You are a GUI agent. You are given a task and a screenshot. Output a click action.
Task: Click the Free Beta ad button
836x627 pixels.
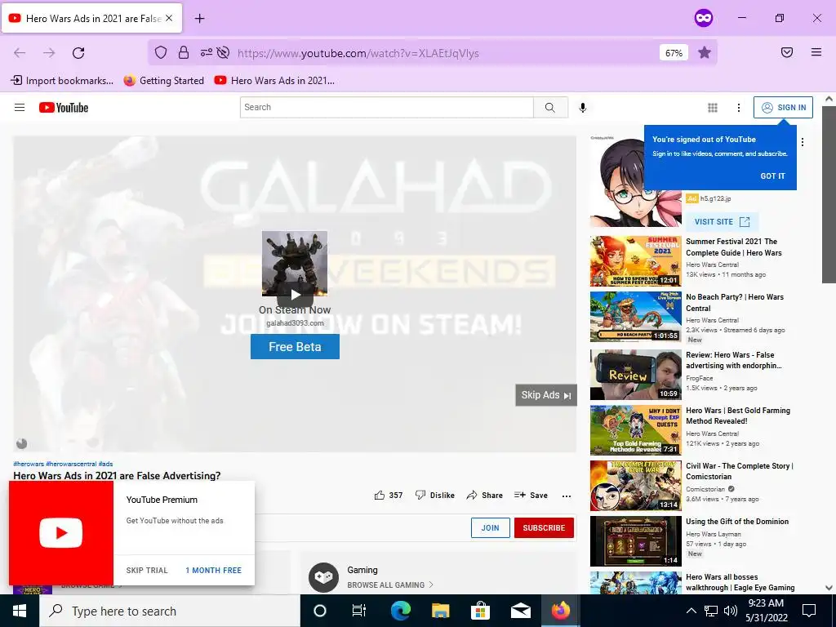(x=295, y=346)
